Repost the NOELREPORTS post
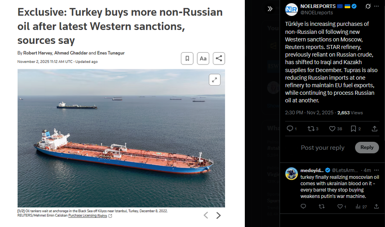Screen dimensions: 385x227 tap(313, 129)
